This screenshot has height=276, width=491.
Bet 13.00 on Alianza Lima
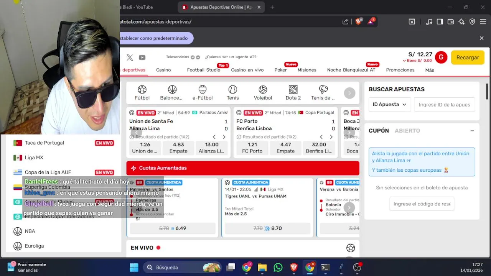pos(211,148)
